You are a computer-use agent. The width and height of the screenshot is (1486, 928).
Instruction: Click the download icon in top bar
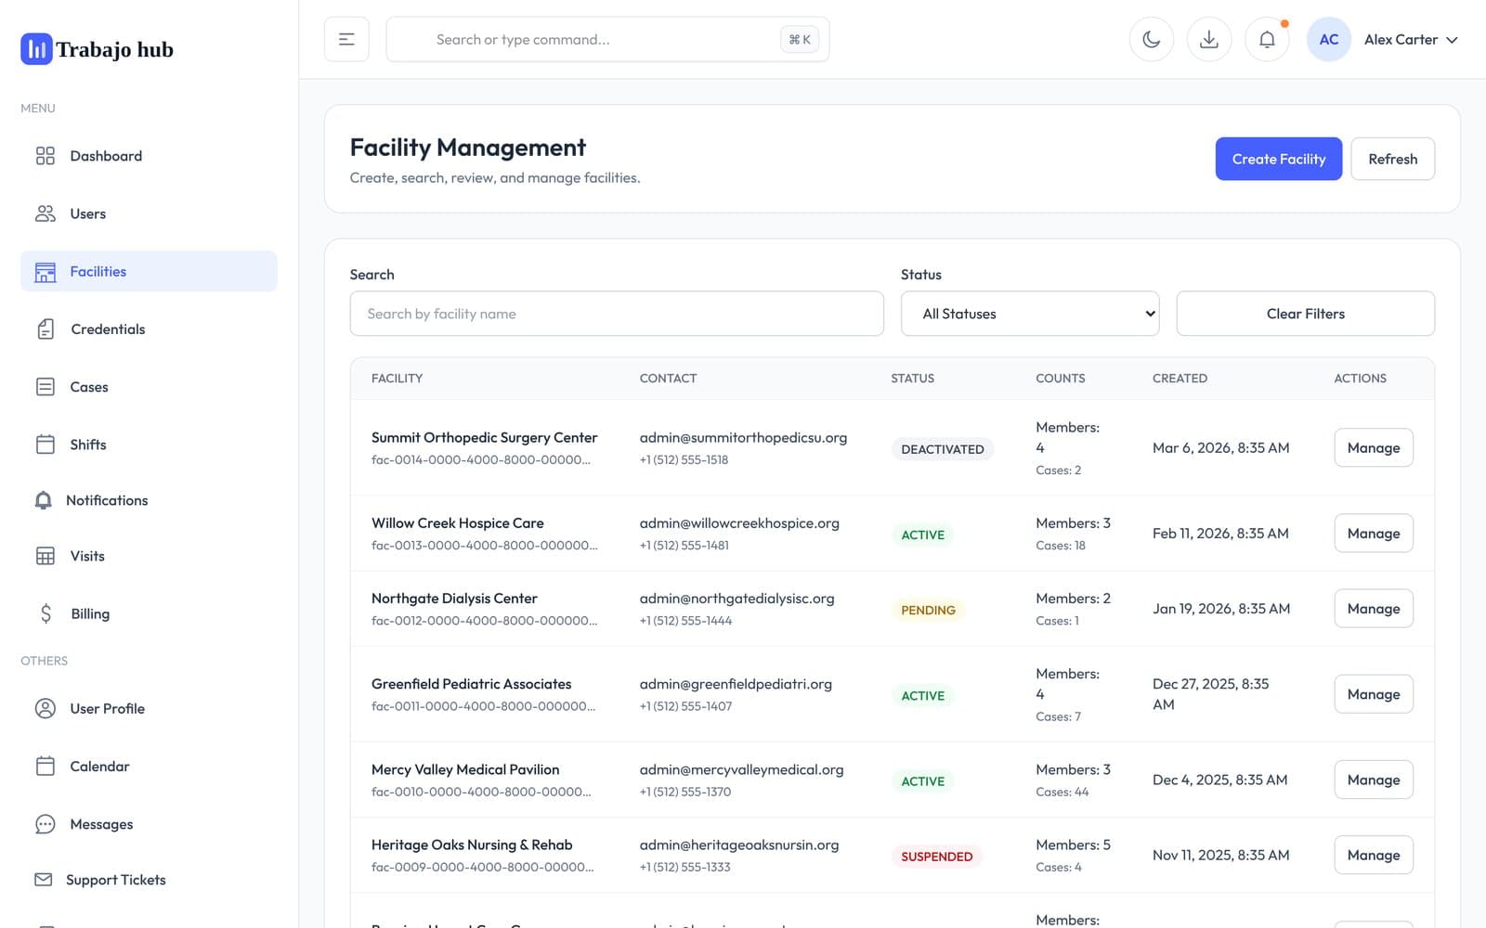click(x=1209, y=39)
